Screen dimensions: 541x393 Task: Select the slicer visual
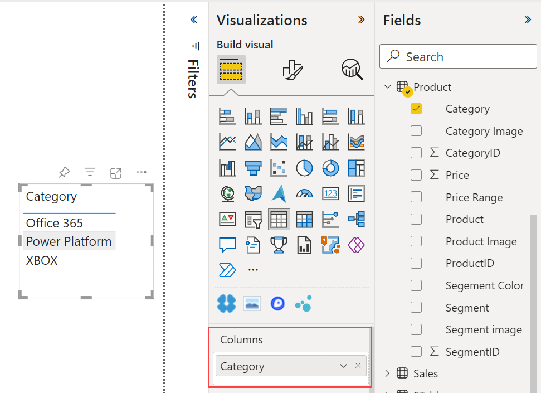253,219
